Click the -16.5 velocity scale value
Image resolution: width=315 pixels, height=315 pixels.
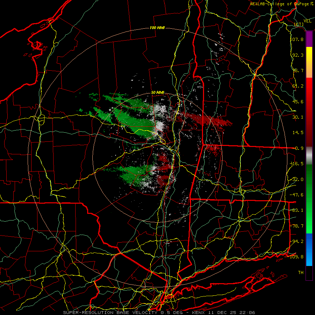297,164
